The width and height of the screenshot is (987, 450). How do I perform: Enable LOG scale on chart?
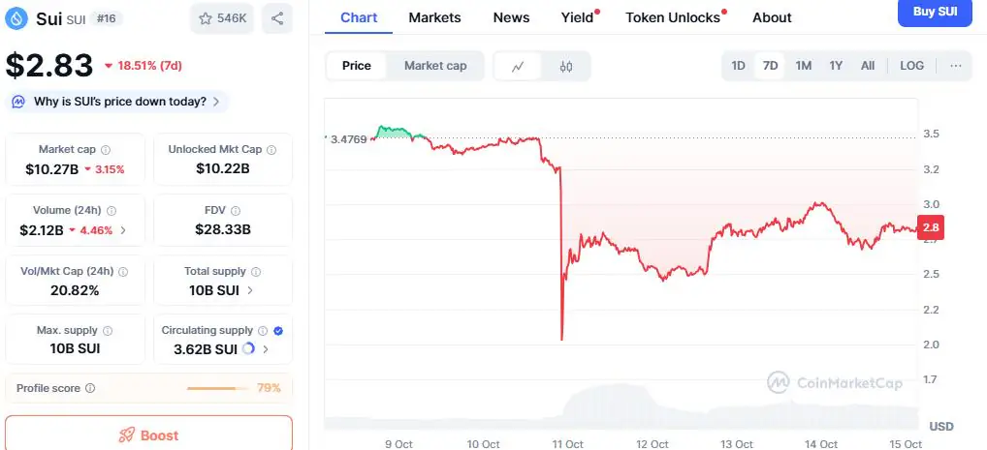tap(911, 66)
